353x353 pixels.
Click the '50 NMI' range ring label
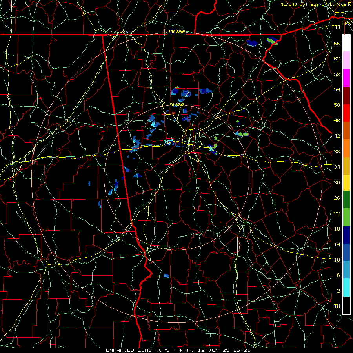tap(176, 105)
